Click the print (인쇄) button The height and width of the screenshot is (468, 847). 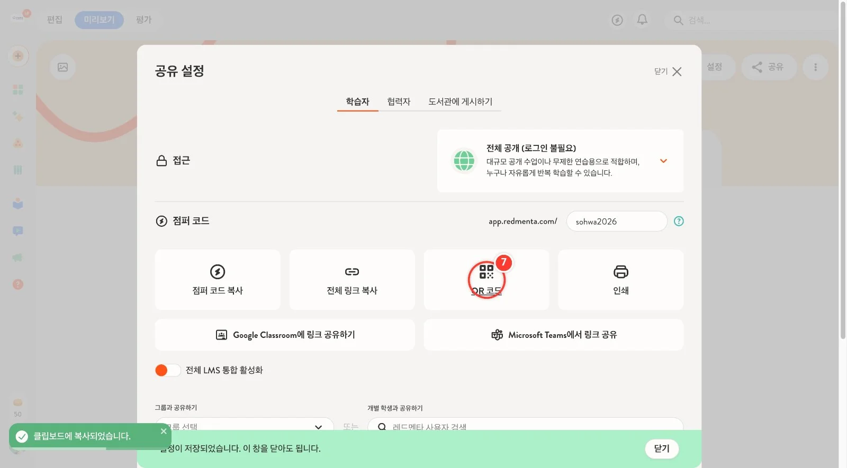point(621,280)
